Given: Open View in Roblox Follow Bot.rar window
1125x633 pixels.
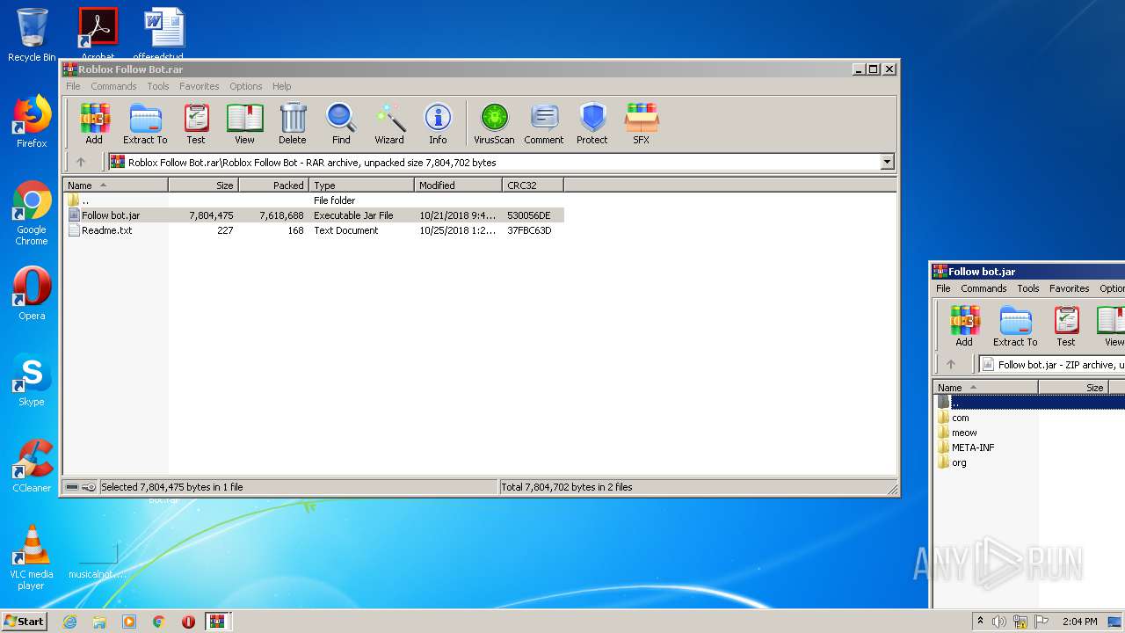Looking at the screenshot, I should point(244,123).
